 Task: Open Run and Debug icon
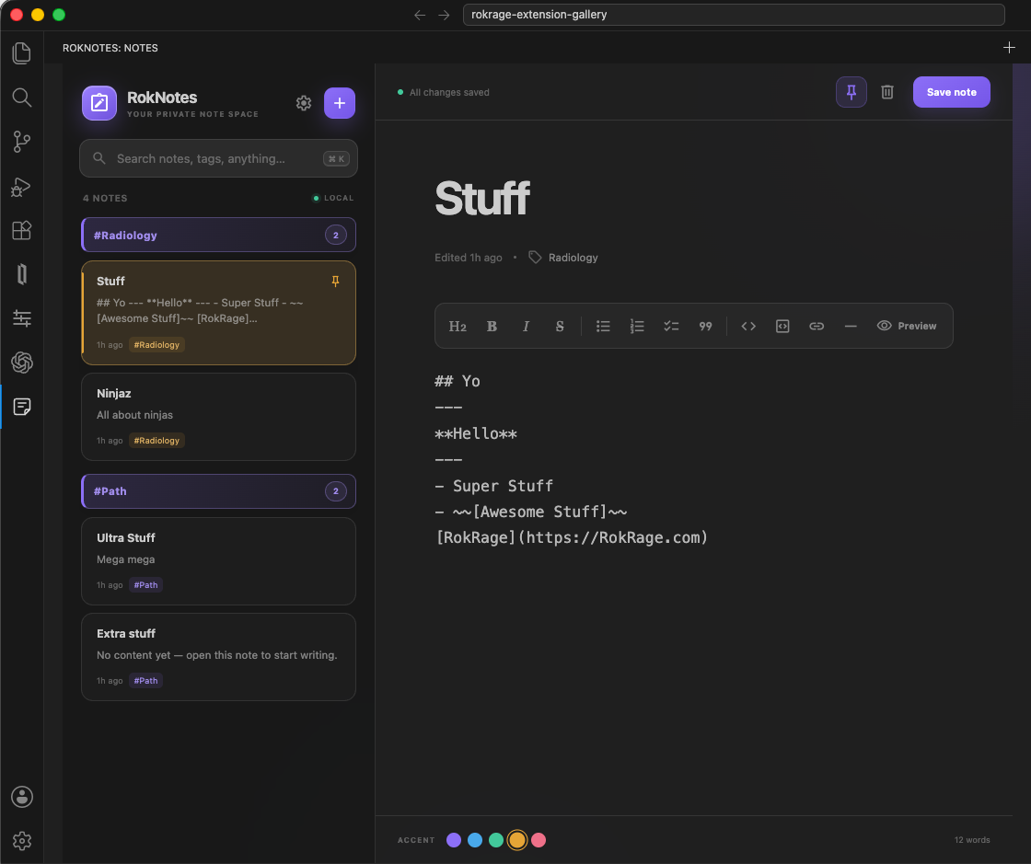[x=22, y=187]
